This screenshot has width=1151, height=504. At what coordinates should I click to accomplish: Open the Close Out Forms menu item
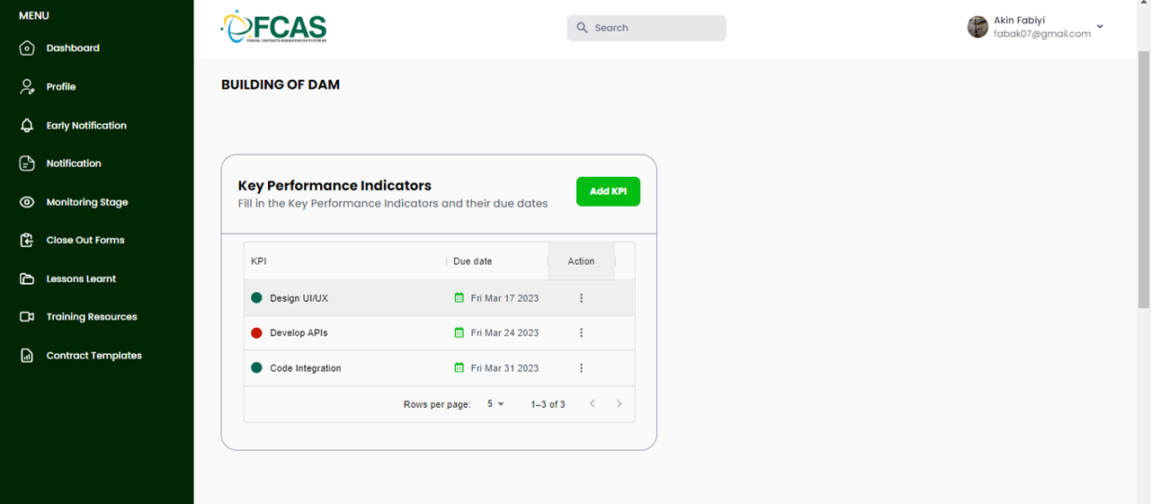pos(85,241)
